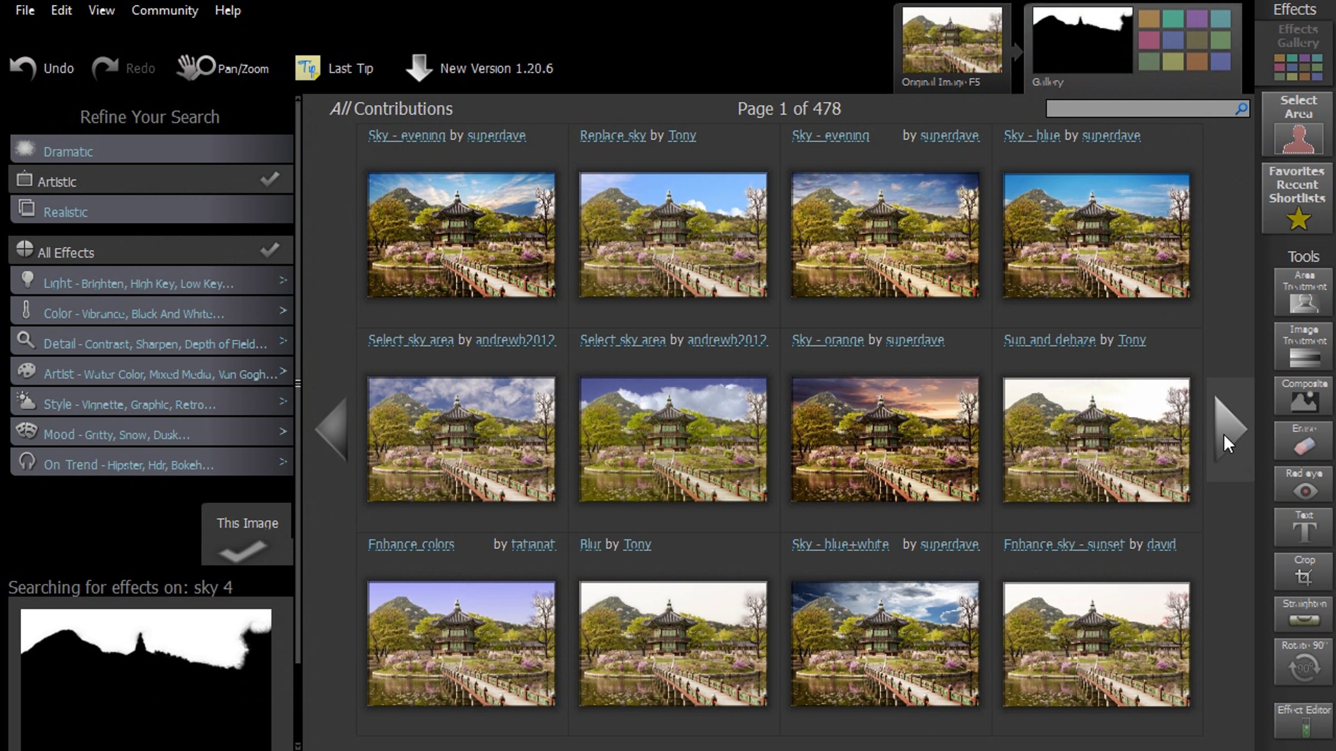The width and height of the screenshot is (1336, 751).
Task: Open the Community menu
Action: [164, 11]
